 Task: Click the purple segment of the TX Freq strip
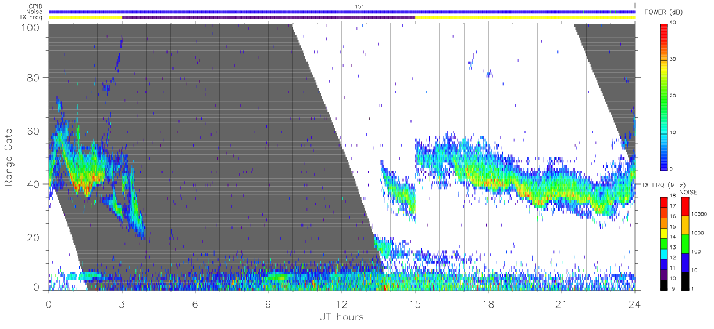[x=269, y=17]
